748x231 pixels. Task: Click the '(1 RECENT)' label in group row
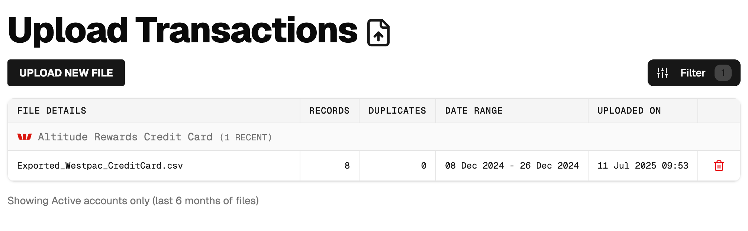[x=246, y=137]
